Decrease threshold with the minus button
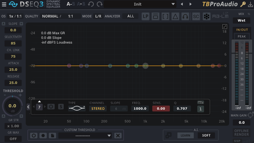Image resolution: width=254 pixels, height=143 pixels. (5, 95)
